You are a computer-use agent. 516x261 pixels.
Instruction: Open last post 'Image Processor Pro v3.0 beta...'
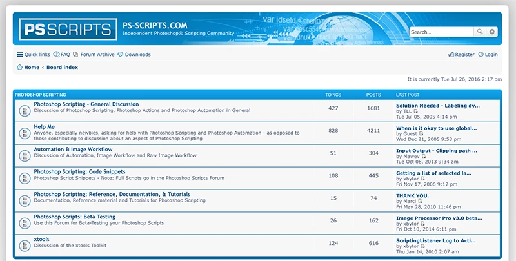[x=439, y=218]
